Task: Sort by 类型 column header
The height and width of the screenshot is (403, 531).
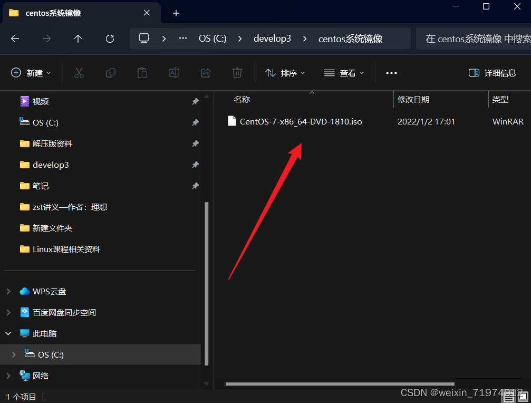Action: 500,100
